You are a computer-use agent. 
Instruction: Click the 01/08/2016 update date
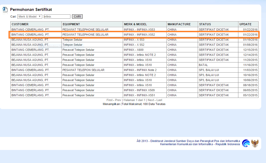click(x=250, y=45)
